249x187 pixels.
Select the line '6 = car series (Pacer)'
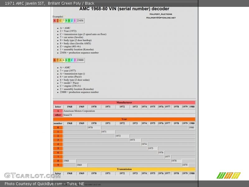pos(71,77)
